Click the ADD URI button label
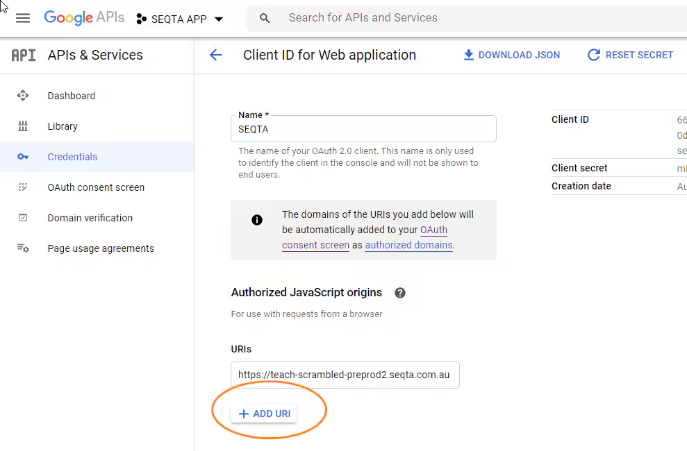 (272, 414)
